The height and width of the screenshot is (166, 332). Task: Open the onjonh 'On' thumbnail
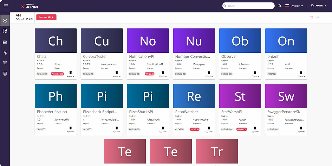(x=286, y=40)
